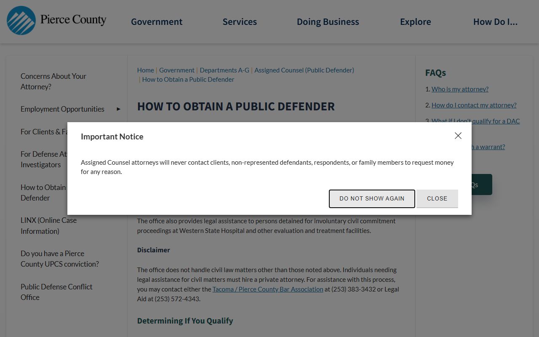This screenshot has height=337, width=539.
Task: Click How to Obtain a Public Defender breadcrumb
Action: tap(188, 79)
